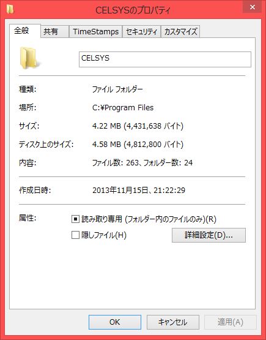Image resolution: width=266 pixels, height=340 pixels.
Task: Confirm with the OK button
Action: (115, 322)
